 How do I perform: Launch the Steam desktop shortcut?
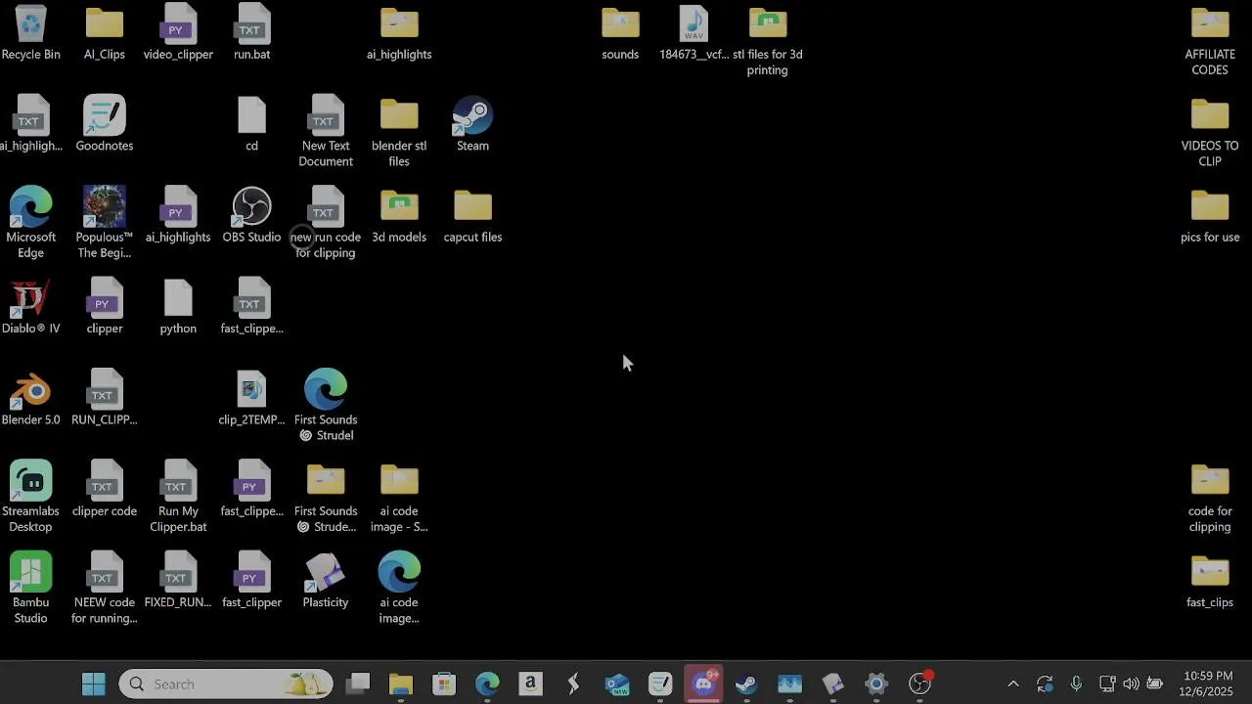click(x=472, y=123)
